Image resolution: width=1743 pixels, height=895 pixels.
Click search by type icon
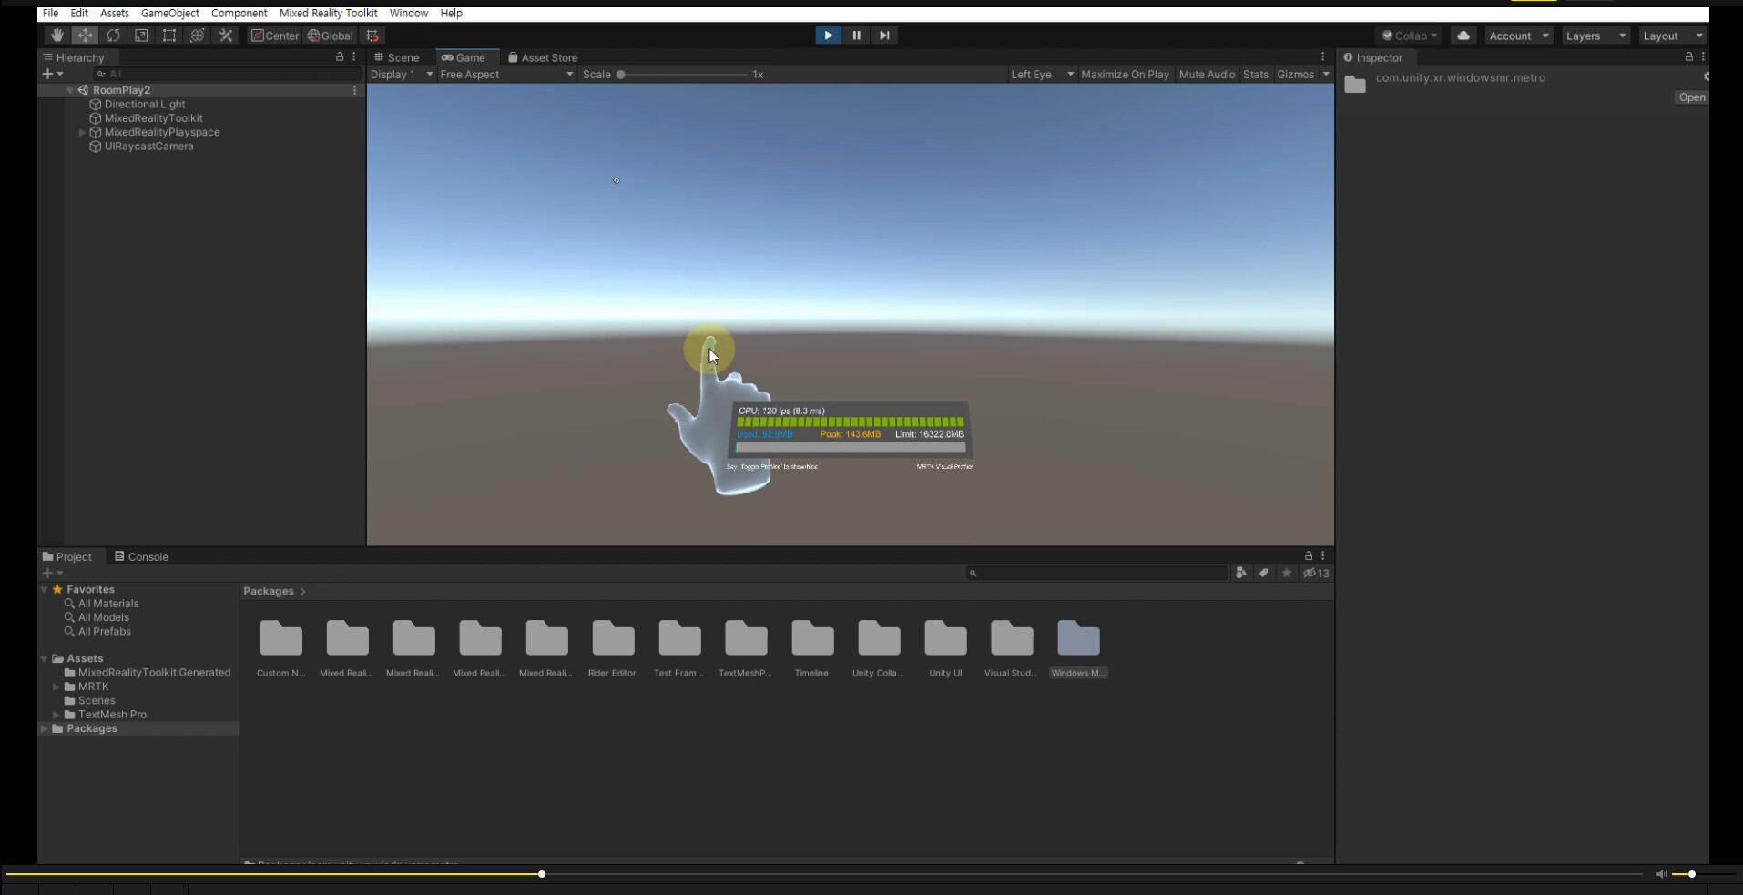click(x=1240, y=573)
